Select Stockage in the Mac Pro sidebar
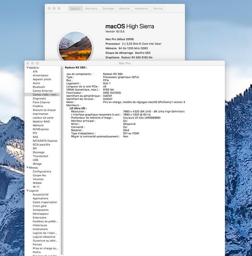Image resolution: width=252 pixels, height=256 pixels. (38, 152)
